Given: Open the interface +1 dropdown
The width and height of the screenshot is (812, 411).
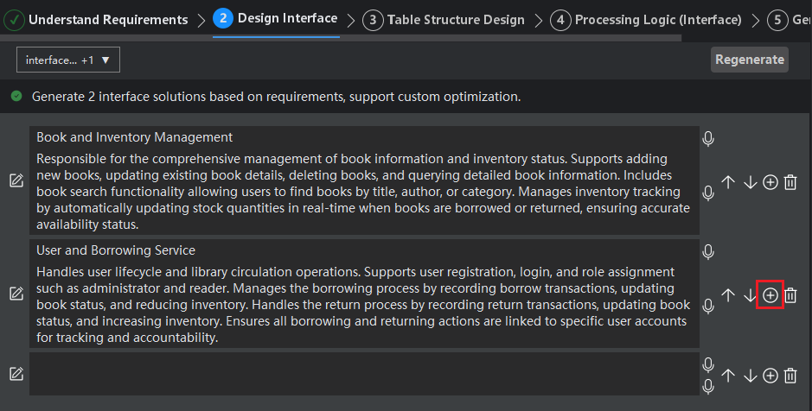Looking at the screenshot, I should 68,60.
